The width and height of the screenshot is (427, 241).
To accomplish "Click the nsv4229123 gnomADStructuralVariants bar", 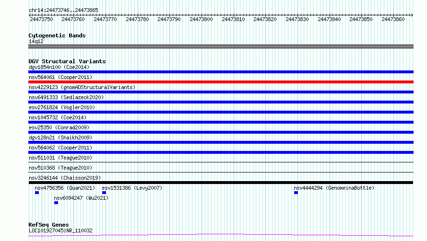I will (x=221, y=92).
